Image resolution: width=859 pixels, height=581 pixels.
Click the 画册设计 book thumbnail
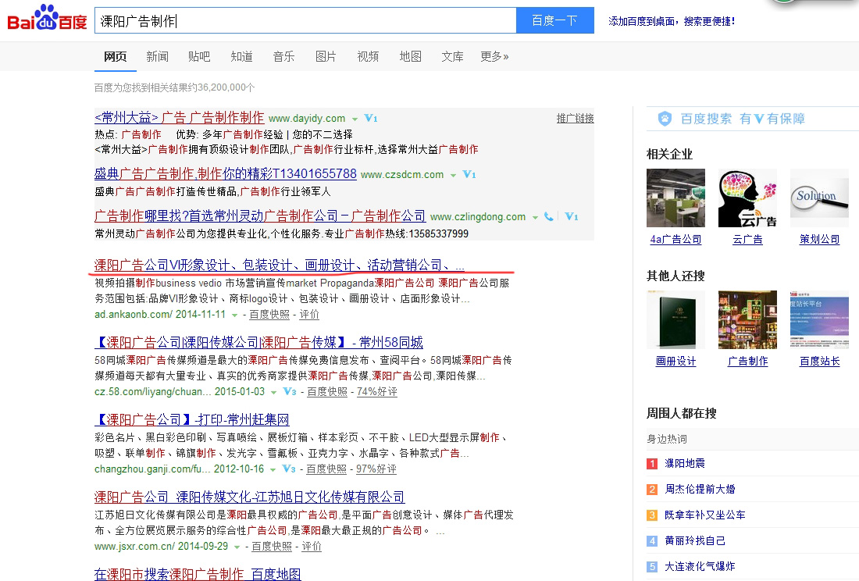click(675, 320)
